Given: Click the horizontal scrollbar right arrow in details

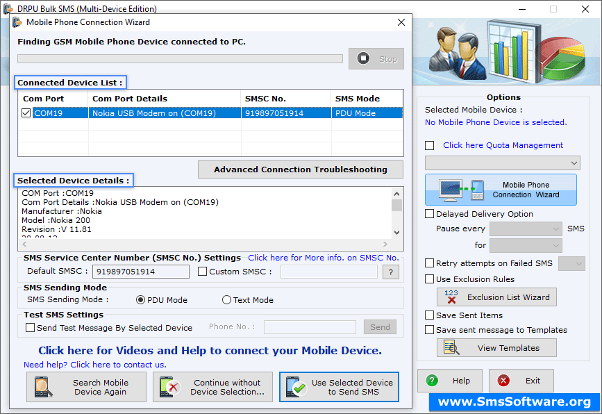Looking at the screenshot, I should 385,245.
